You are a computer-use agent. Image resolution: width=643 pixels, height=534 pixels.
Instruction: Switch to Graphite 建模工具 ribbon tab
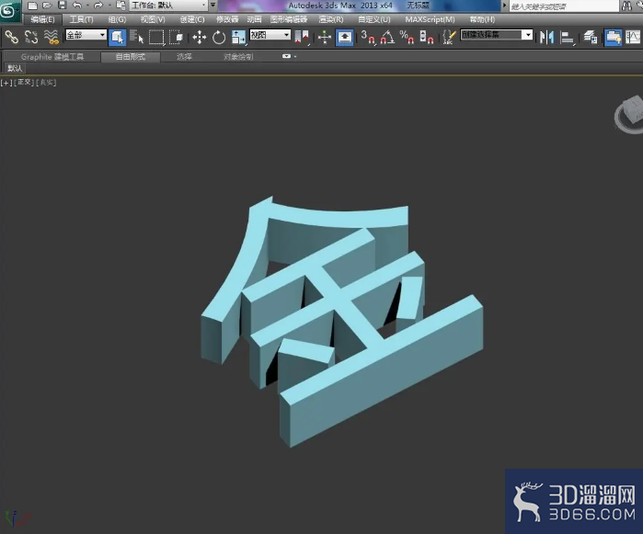52,57
